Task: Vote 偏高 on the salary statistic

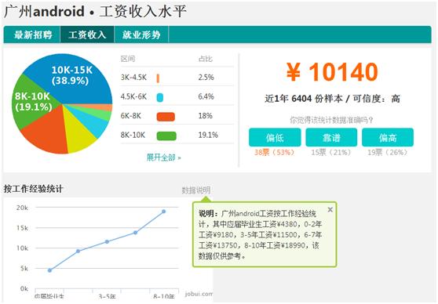Action: (388, 137)
